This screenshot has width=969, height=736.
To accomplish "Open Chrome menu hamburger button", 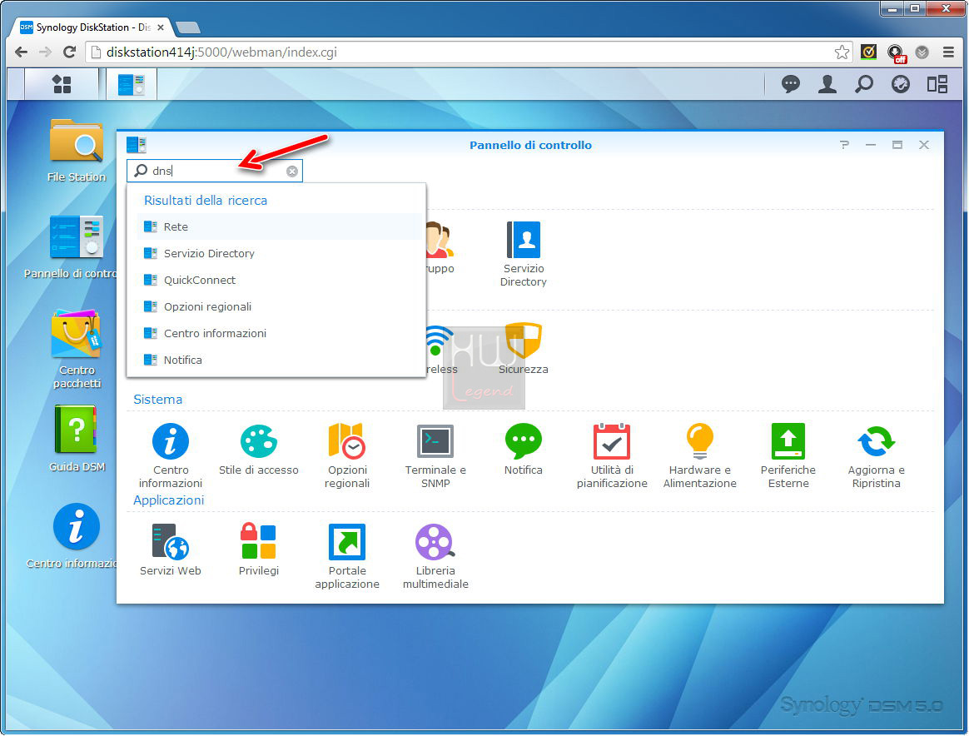I will 948,52.
